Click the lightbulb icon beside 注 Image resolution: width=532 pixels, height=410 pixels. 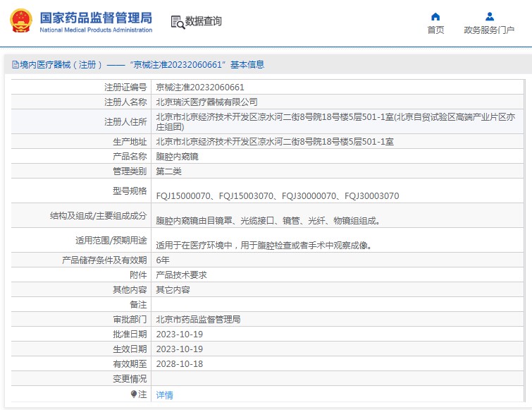tap(134, 394)
